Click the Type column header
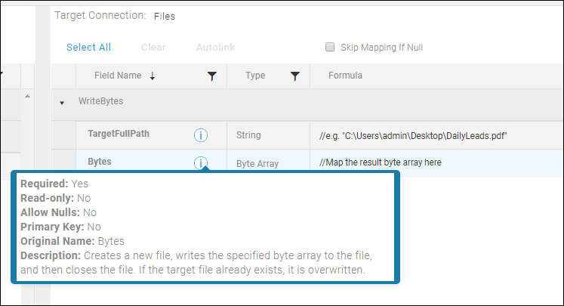This screenshot has width=564, height=306. [255, 76]
